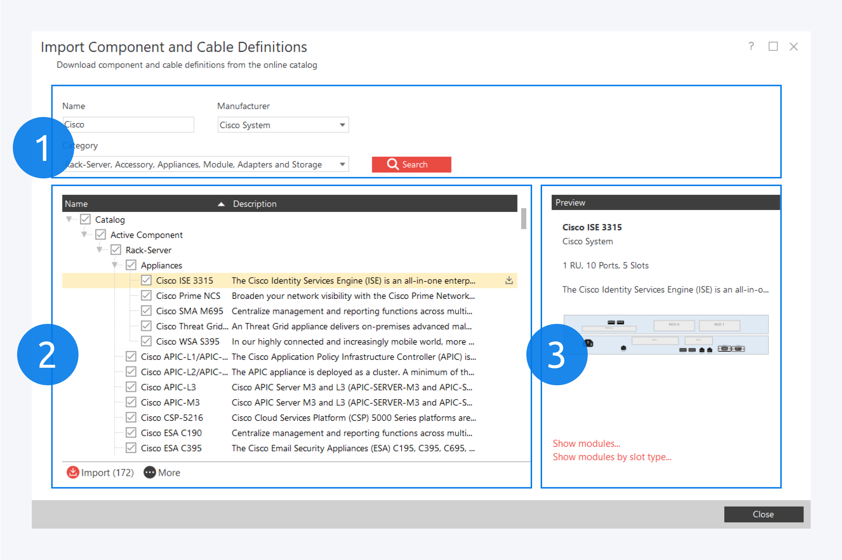Screen dimensions: 842x560
Task: Open the Category dropdown
Action: point(342,164)
